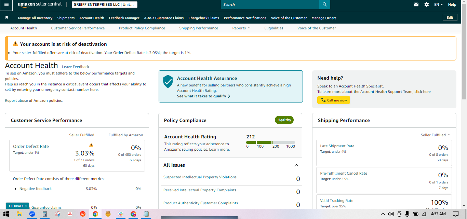Open Feedback Manager menu item
The image size is (467, 219).
click(124, 18)
